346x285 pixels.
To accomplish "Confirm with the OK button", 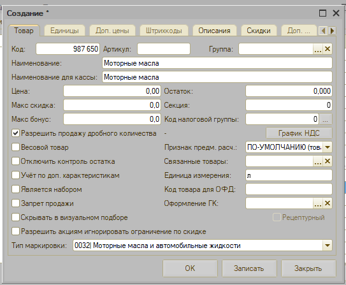I will click(190, 268).
